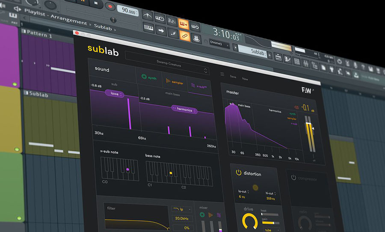Click the lows handle in sound graph
Viewport: 385px width, 232px height.
tap(114, 94)
